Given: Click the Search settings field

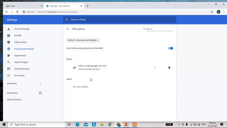Looking at the screenshot, I should pyautogui.click(x=120, y=20).
